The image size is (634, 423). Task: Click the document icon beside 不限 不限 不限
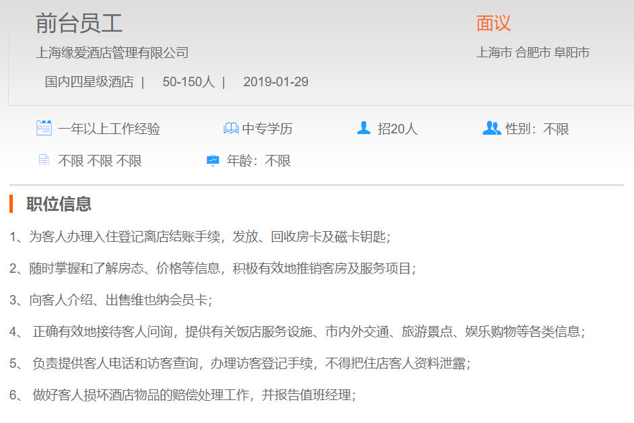[44, 160]
